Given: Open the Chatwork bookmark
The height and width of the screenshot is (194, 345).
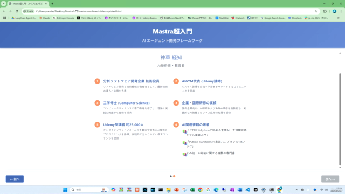Looking at the screenshot, I should (x=238, y=18).
